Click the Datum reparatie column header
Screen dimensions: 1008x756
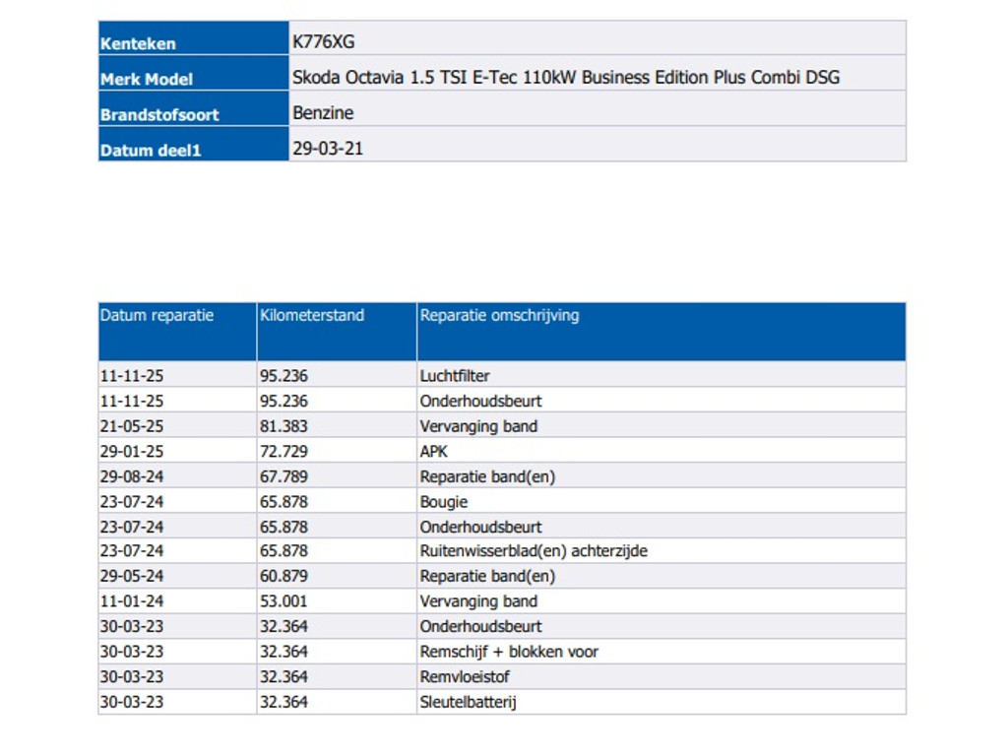pos(157,316)
